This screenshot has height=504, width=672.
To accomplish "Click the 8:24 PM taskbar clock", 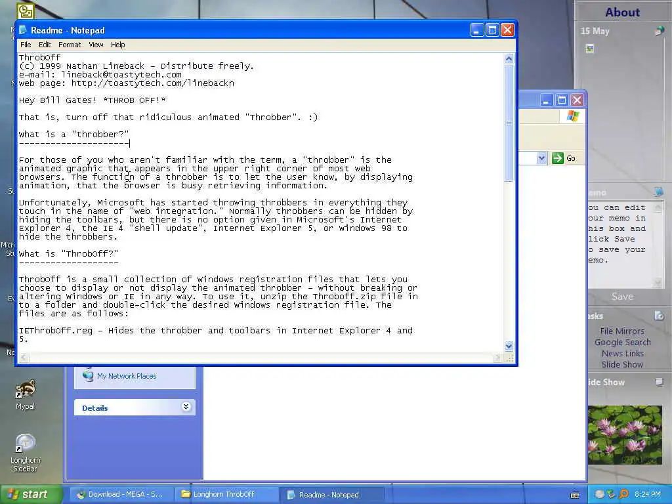I will coord(648,494).
